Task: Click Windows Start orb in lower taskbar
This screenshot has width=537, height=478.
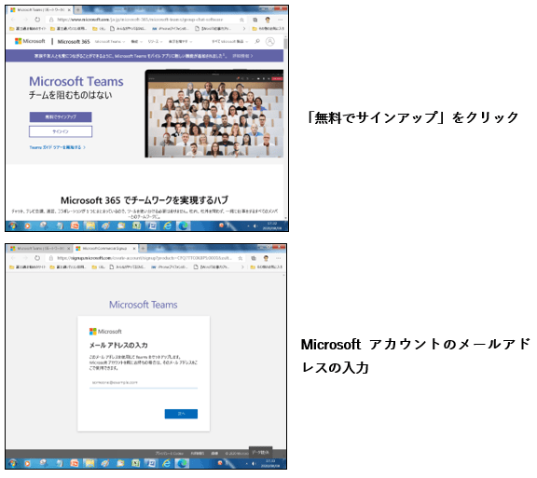Action: (13, 464)
